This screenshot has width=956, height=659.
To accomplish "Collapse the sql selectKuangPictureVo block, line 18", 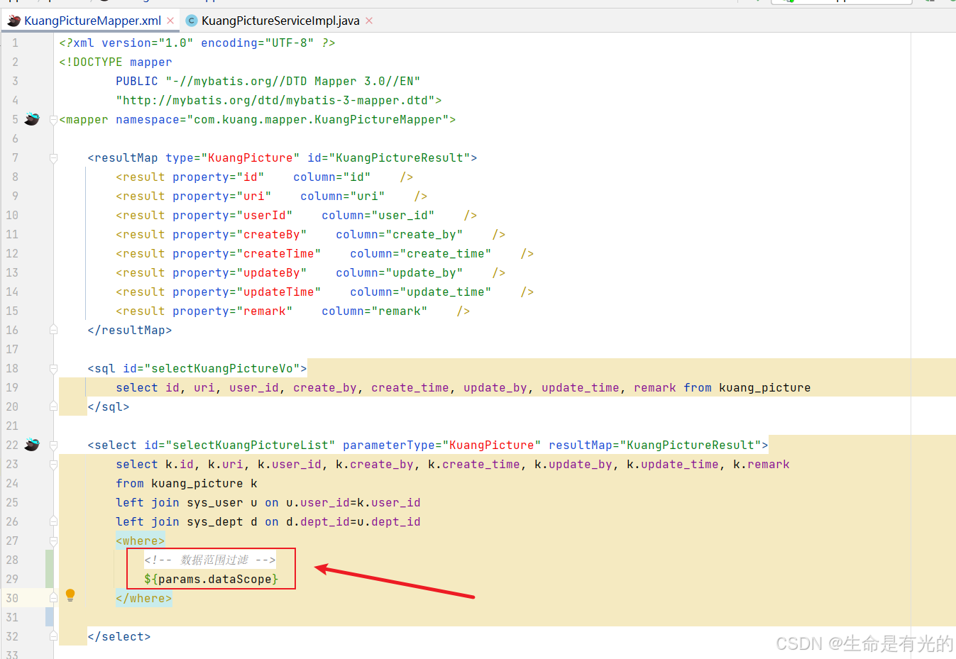I will (53, 369).
